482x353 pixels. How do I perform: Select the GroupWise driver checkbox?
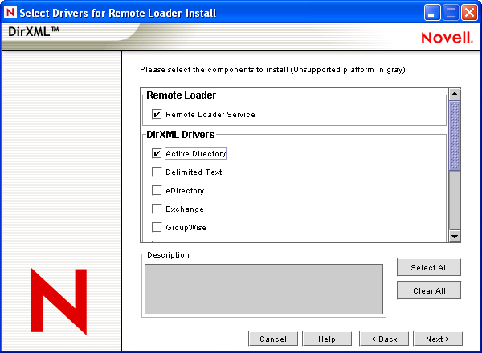[157, 227]
